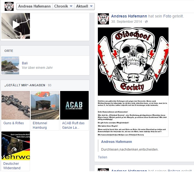This screenshot has height=172, width=194.
Task: Click the Guns & Rifles link
Action: [x=14, y=123]
